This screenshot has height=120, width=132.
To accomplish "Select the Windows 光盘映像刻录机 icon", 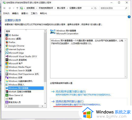I will coord(7,81).
